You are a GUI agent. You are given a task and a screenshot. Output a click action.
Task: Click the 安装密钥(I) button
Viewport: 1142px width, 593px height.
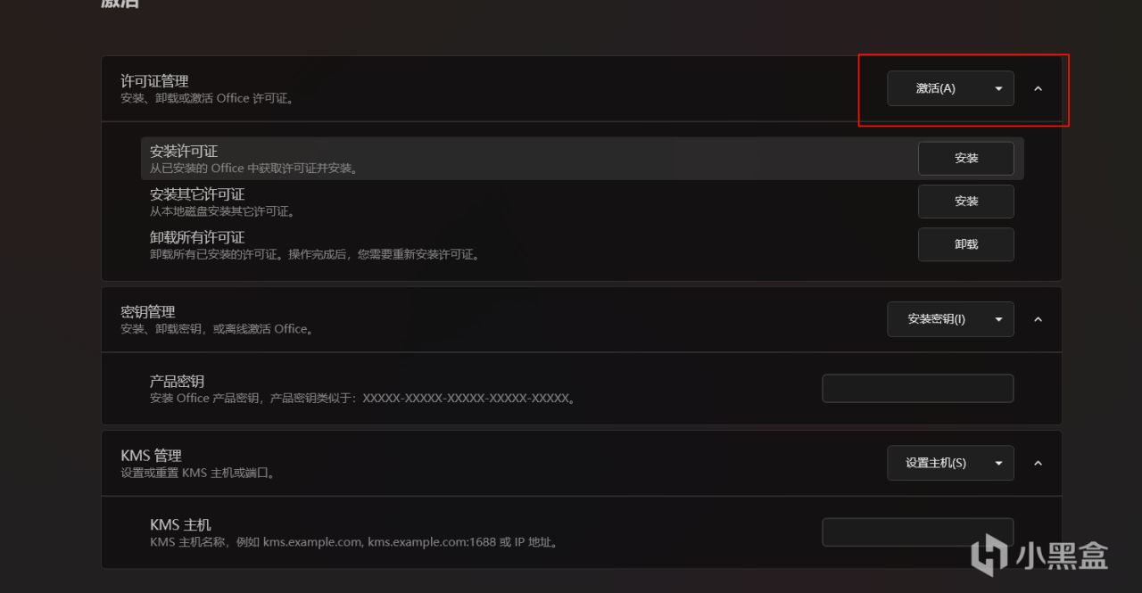(x=936, y=319)
